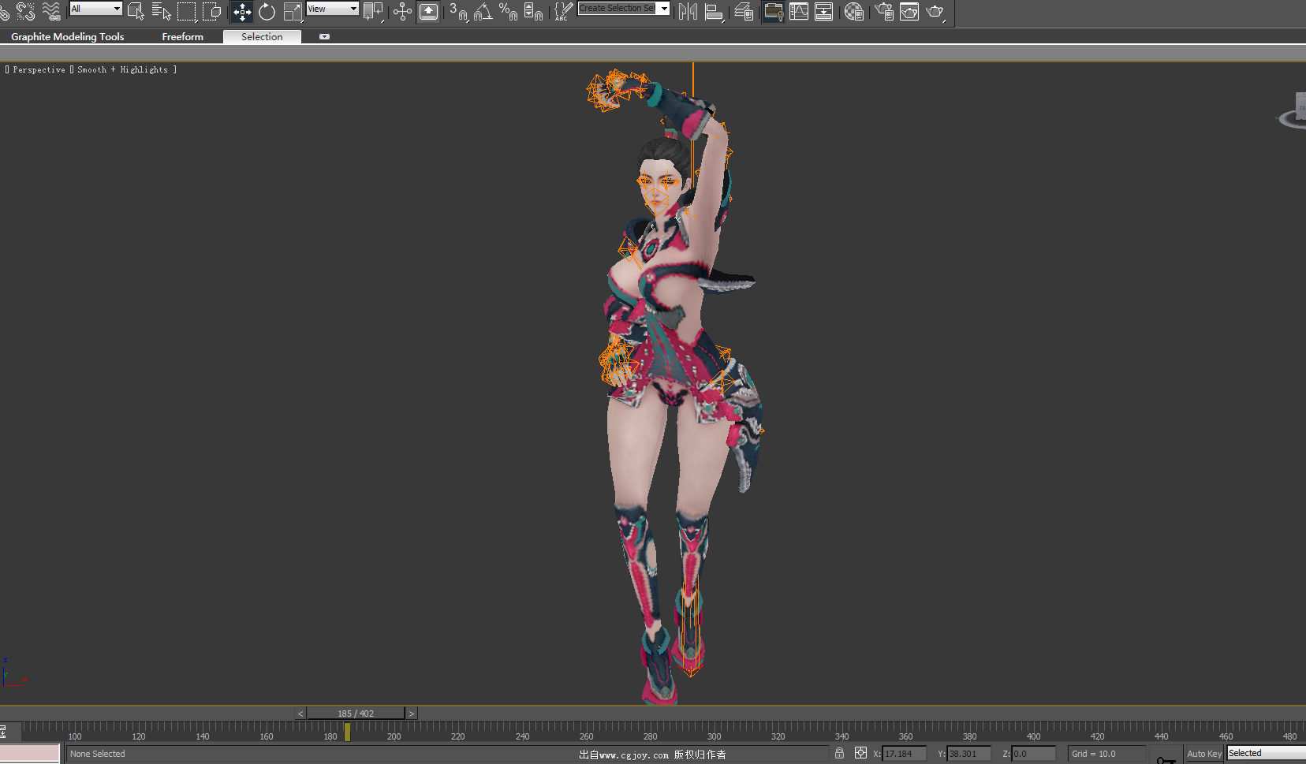
Task: Click the Use Pivot Point Center icon
Action: tap(373, 11)
